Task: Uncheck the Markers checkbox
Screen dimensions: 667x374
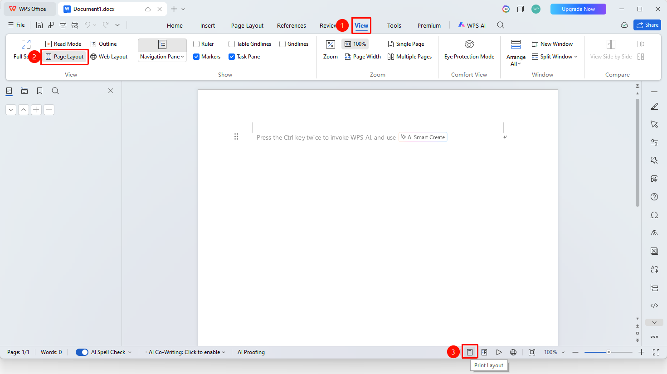Action: click(196, 57)
